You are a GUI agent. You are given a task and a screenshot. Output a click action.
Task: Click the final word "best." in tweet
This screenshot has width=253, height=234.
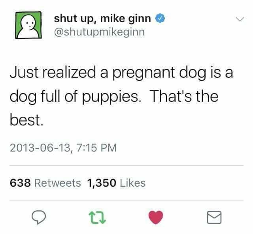pyautogui.click(x=26, y=120)
